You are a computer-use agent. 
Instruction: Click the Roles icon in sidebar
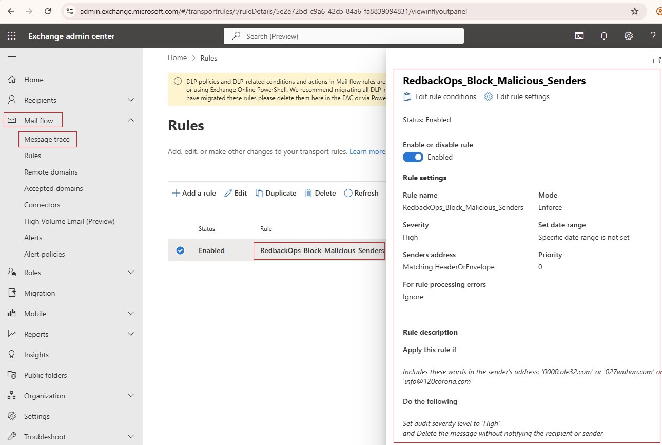(x=12, y=273)
